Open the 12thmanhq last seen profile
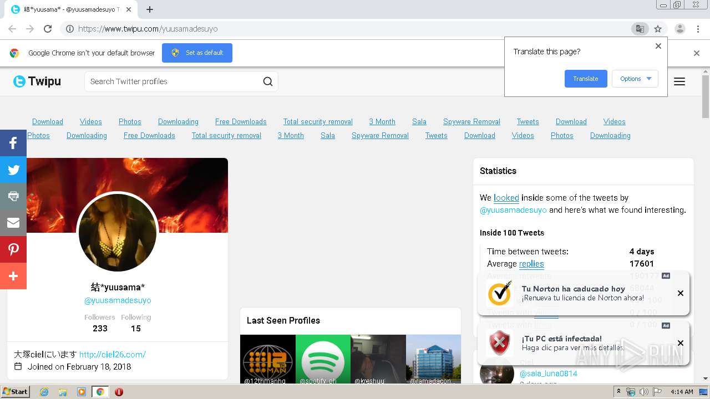Image resolution: width=710 pixels, height=399 pixels. [x=268, y=359]
